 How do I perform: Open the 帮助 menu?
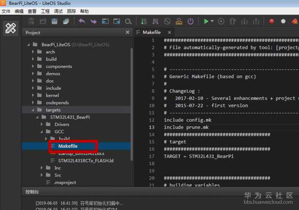(84, 11)
